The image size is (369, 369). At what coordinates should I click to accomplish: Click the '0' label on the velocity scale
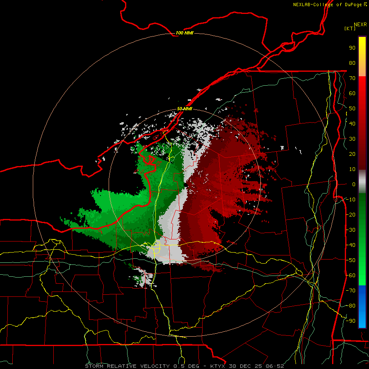click(x=354, y=184)
